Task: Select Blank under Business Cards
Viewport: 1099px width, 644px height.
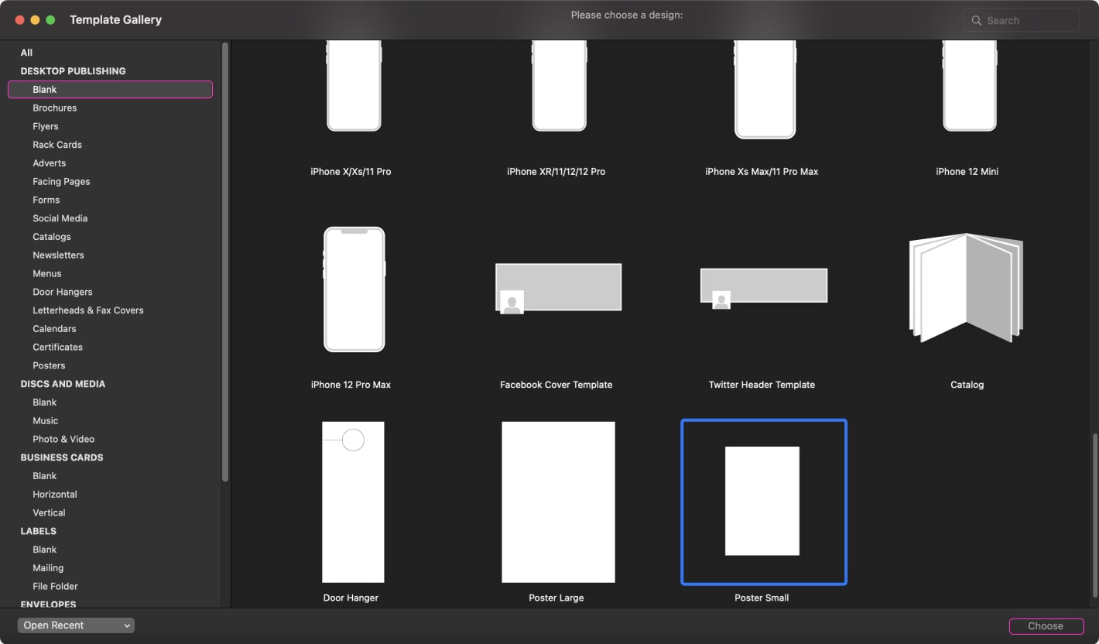Action: [x=44, y=475]
